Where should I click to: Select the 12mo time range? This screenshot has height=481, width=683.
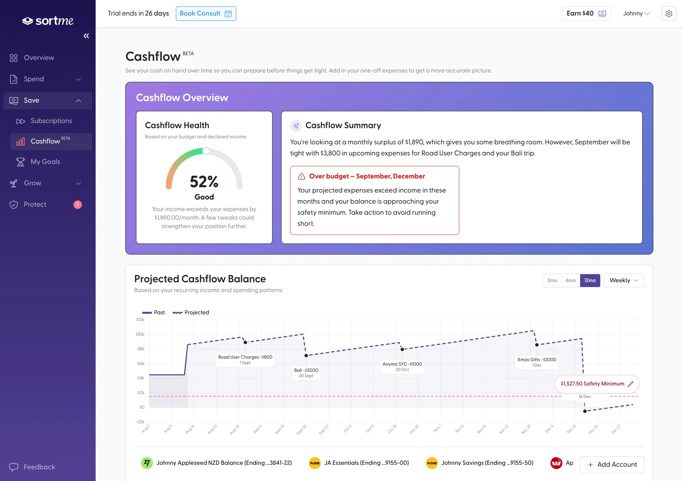[590, 281]
